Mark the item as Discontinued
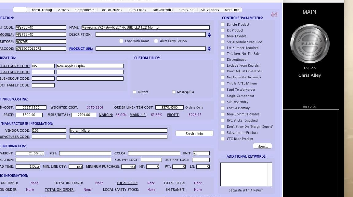 coord(223,60)
